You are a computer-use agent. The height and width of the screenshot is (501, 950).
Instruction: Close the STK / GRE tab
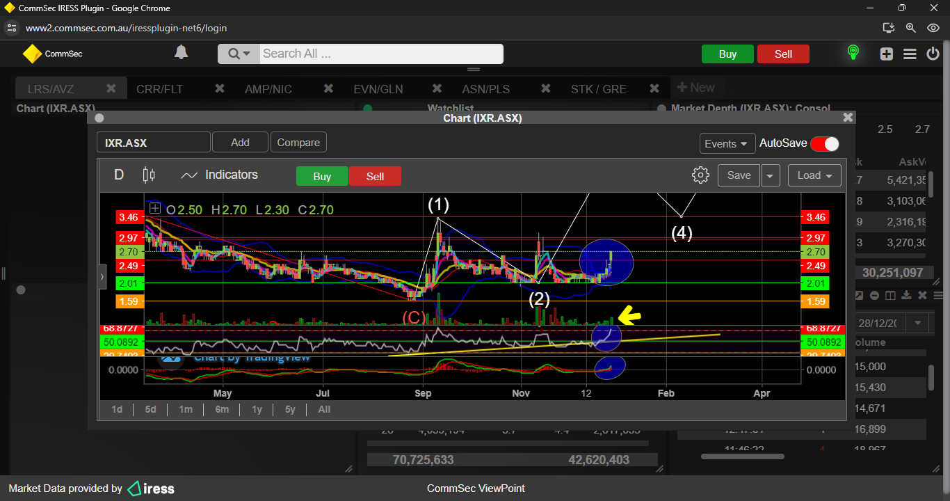click(x=654, y=88)
